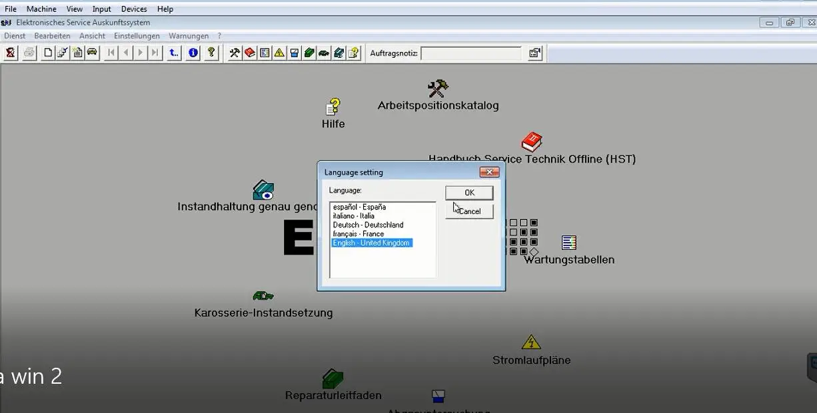Screen dimensions: 817x413
Task: Click the grayed print toolbar icon
Action: [29, 53]
